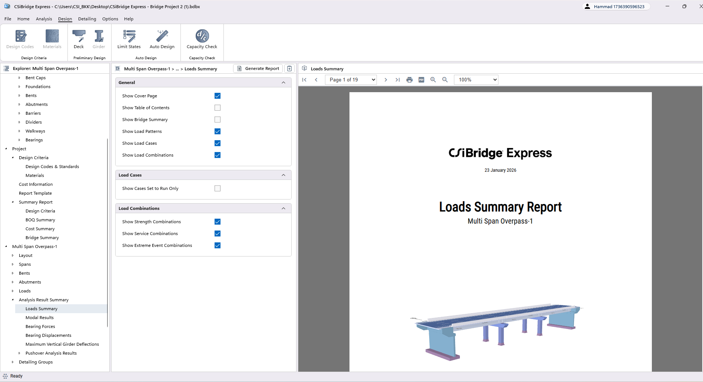Select Bearing Forces in the explorer
Image resolution: width=703 pixels, height=382 pixels.
[x=40, y=326]
